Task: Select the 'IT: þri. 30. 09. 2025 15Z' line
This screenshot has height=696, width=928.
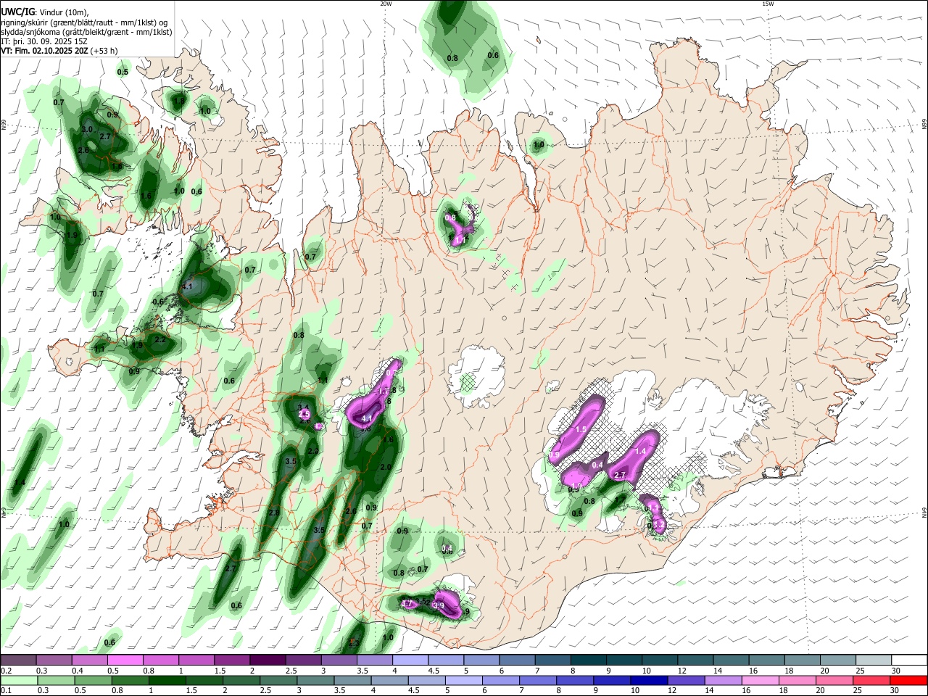Action: pos(44,41)
